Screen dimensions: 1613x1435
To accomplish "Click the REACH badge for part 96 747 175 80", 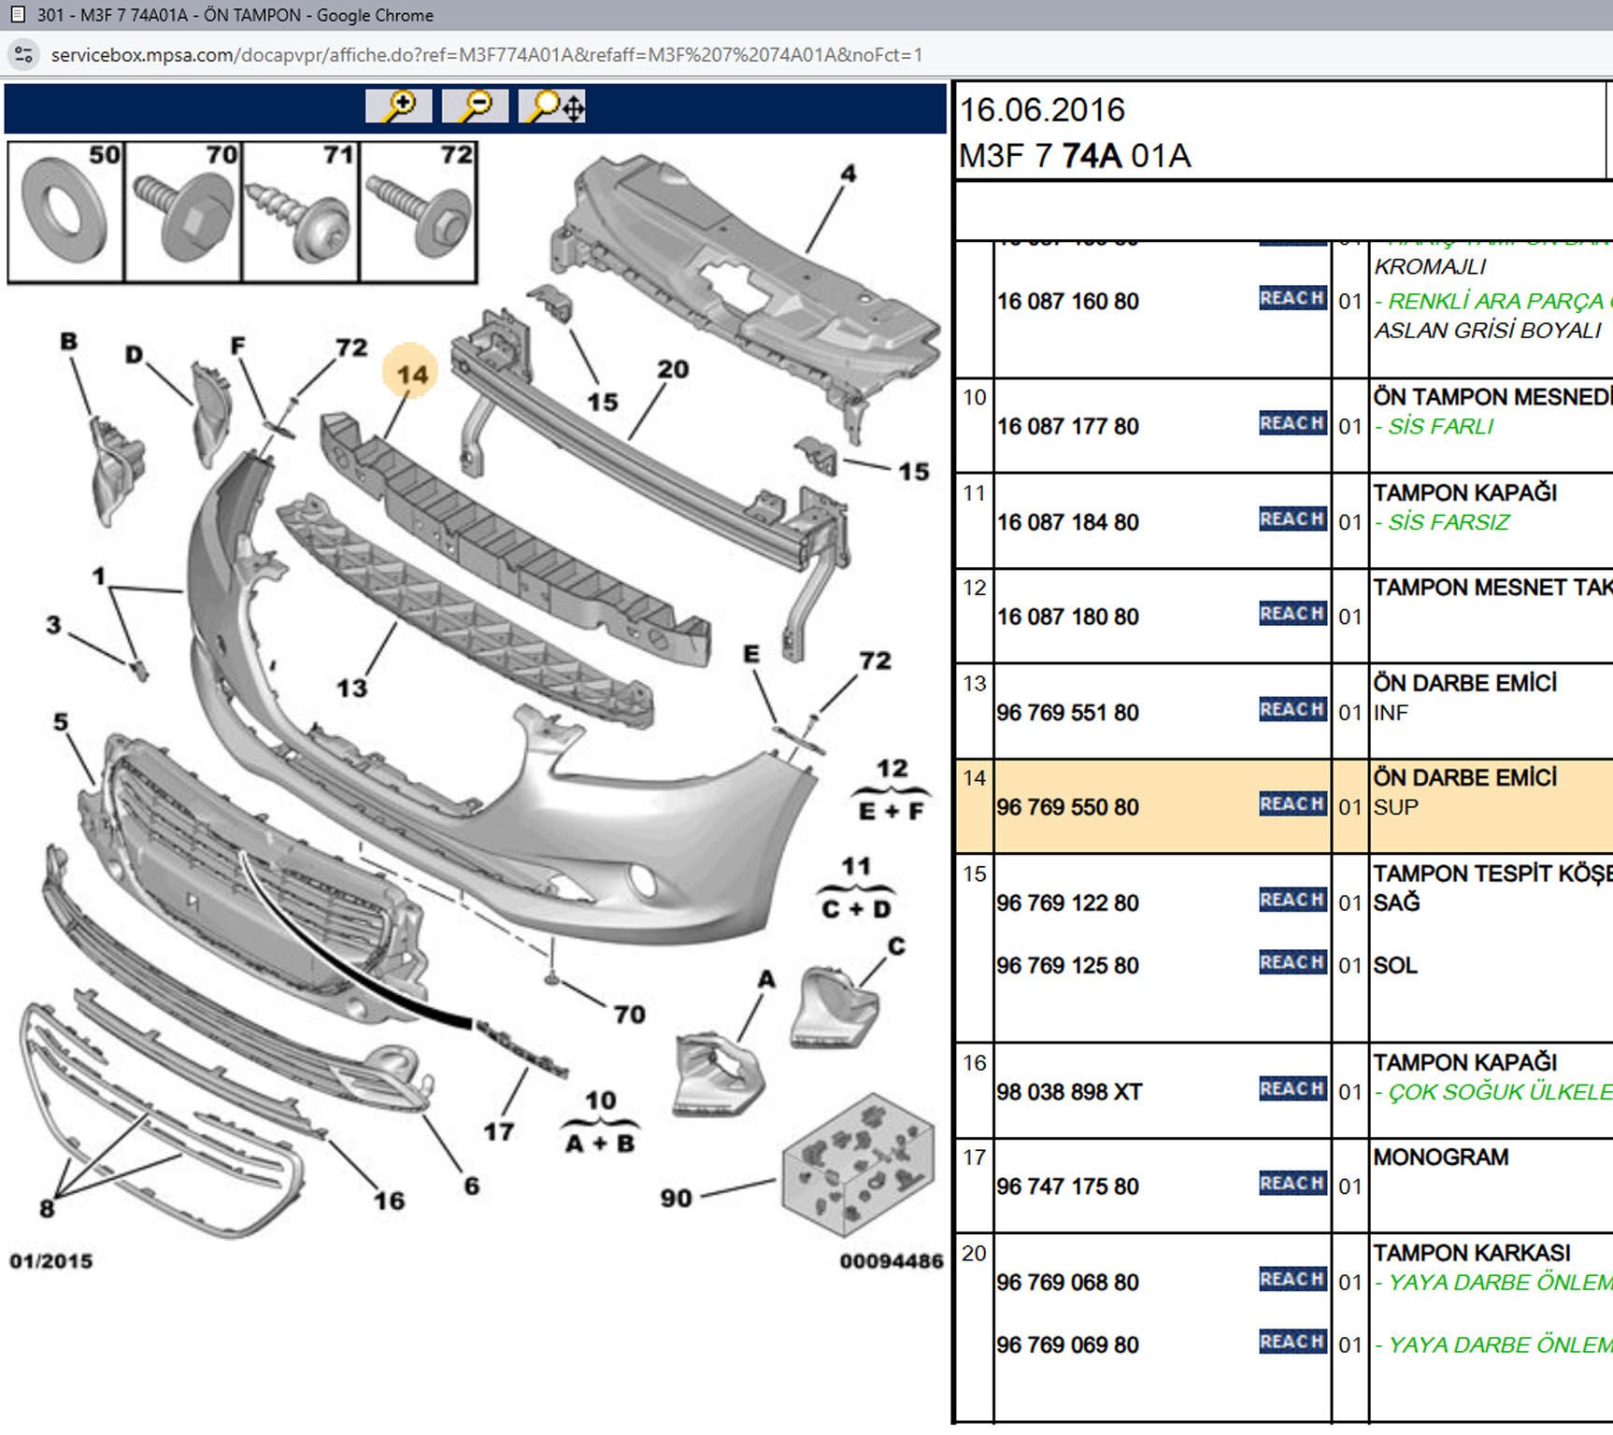I will 1292,1184.
